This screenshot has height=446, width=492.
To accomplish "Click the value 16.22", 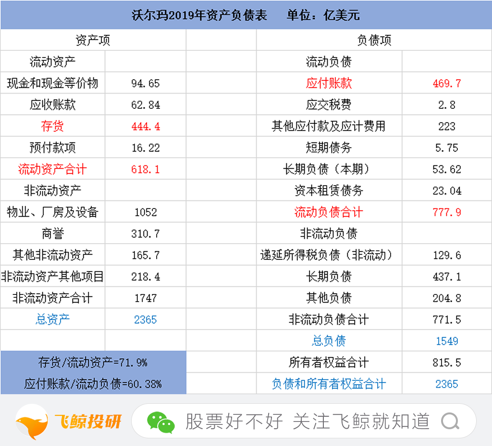I will coord(146,148).
